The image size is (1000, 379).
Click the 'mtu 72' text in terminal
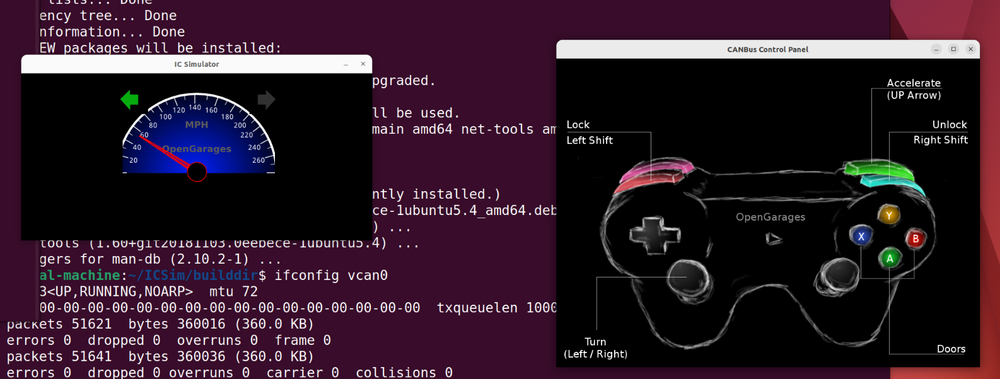(x=234, y=292)
